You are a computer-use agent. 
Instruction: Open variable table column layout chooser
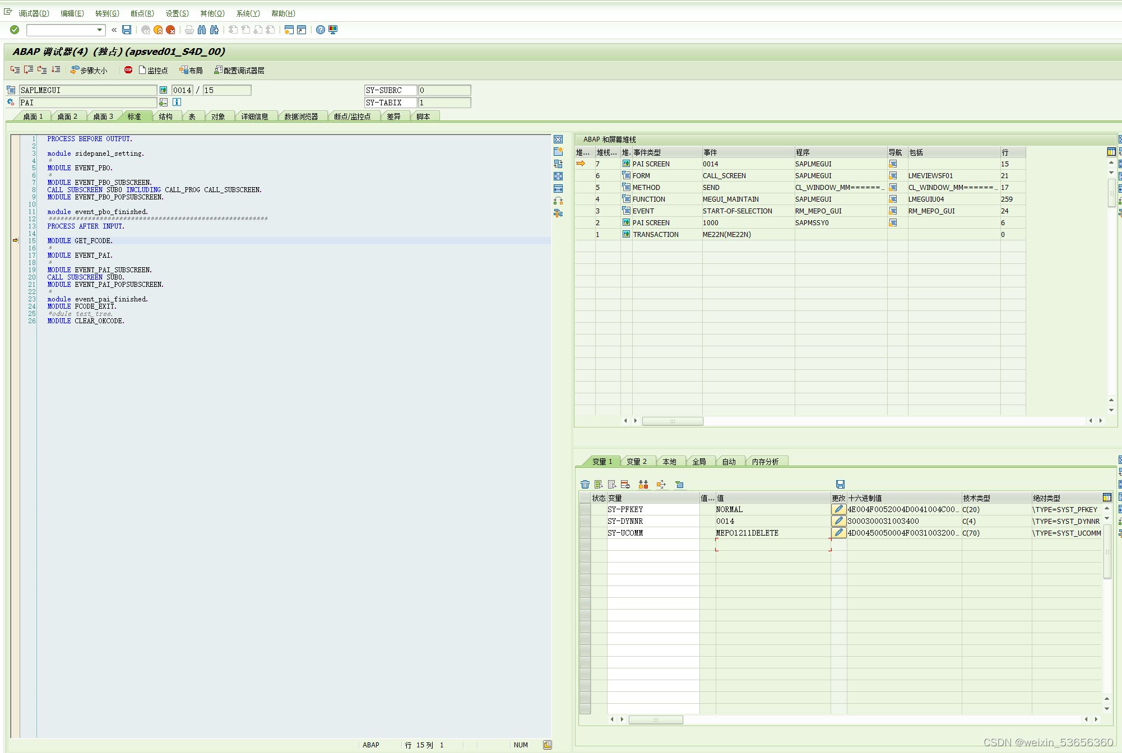[x=1107, y=498]
